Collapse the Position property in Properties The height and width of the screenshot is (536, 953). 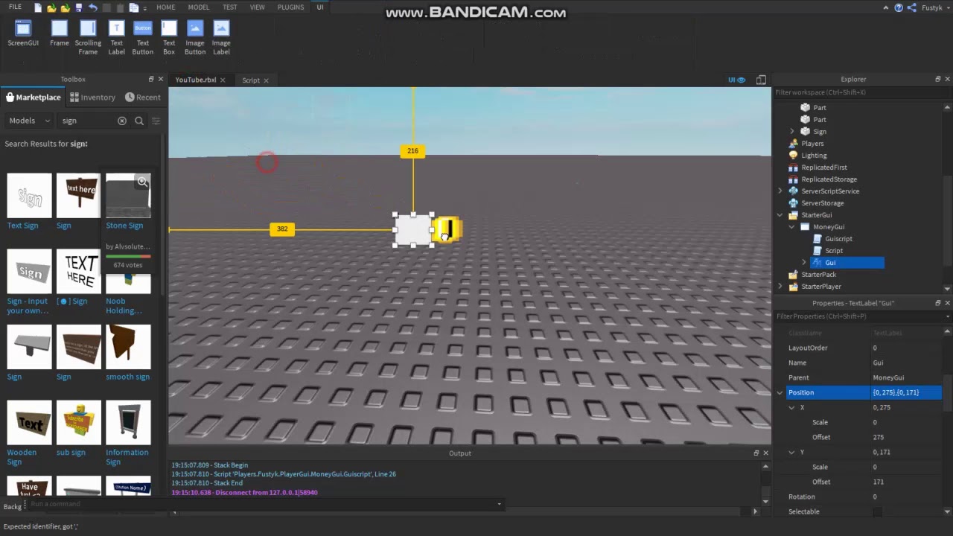click(x=780, y=392)
